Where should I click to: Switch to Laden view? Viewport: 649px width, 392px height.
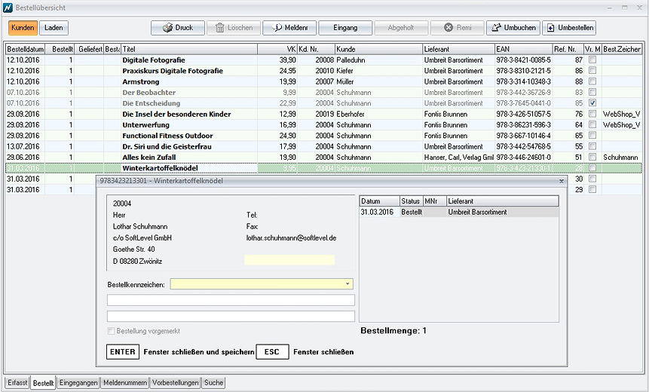54,28
